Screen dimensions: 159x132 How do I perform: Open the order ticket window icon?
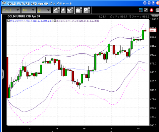tap(141, 10)
